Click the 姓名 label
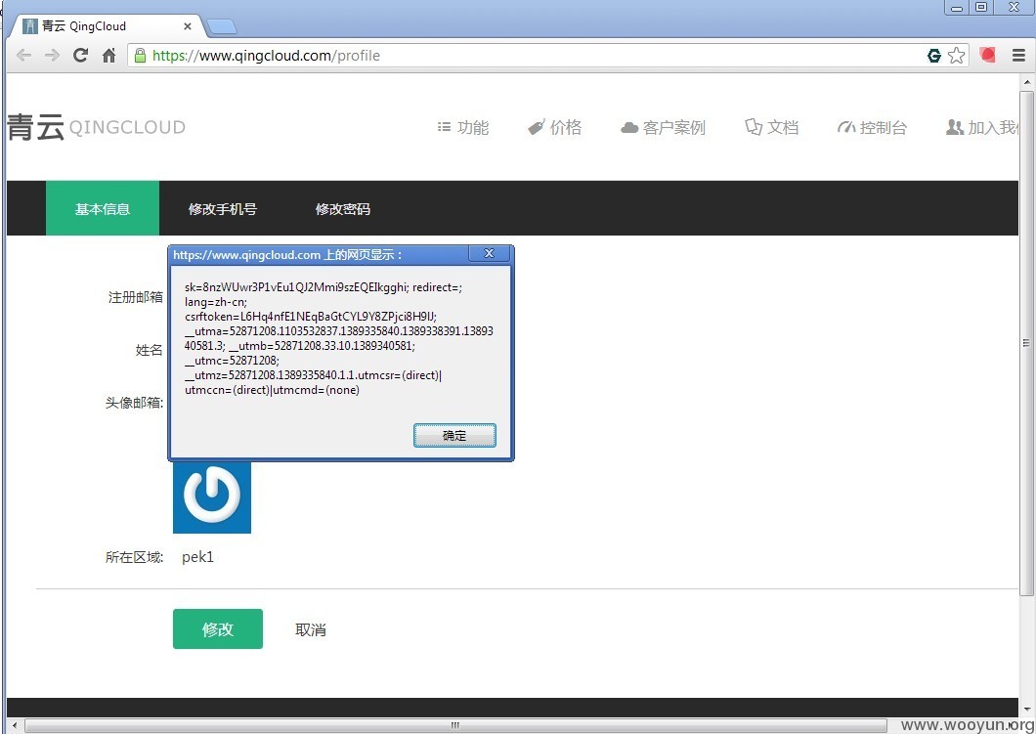 150,350
